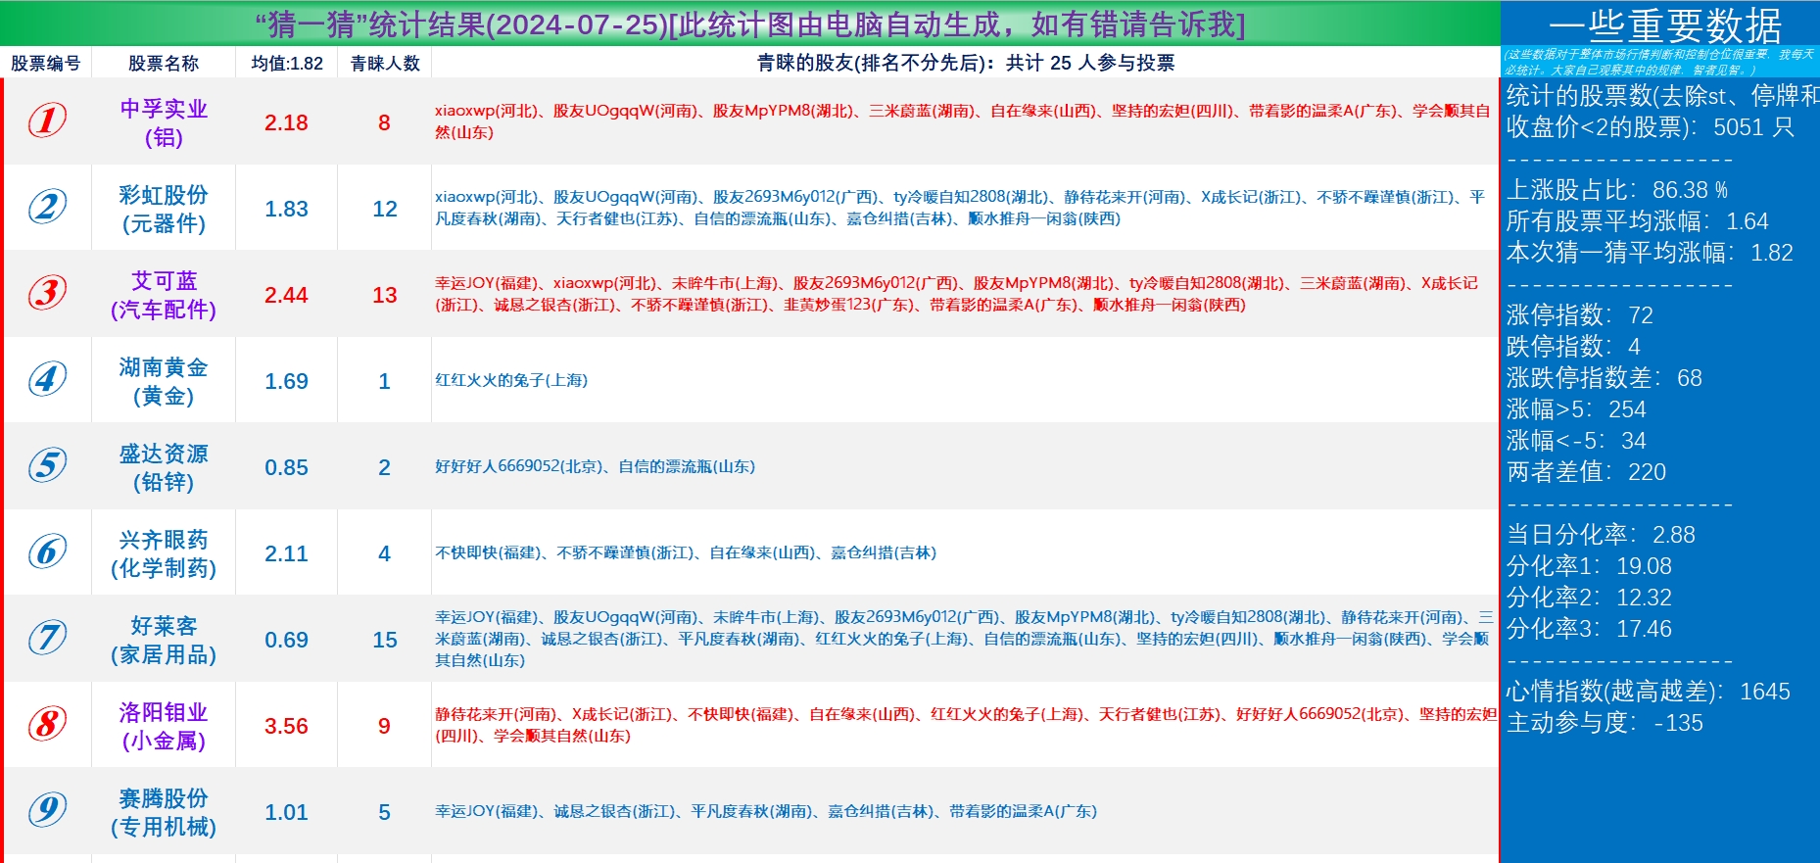
Task: Click the 股票编号 column header
Action: point(45,63)
